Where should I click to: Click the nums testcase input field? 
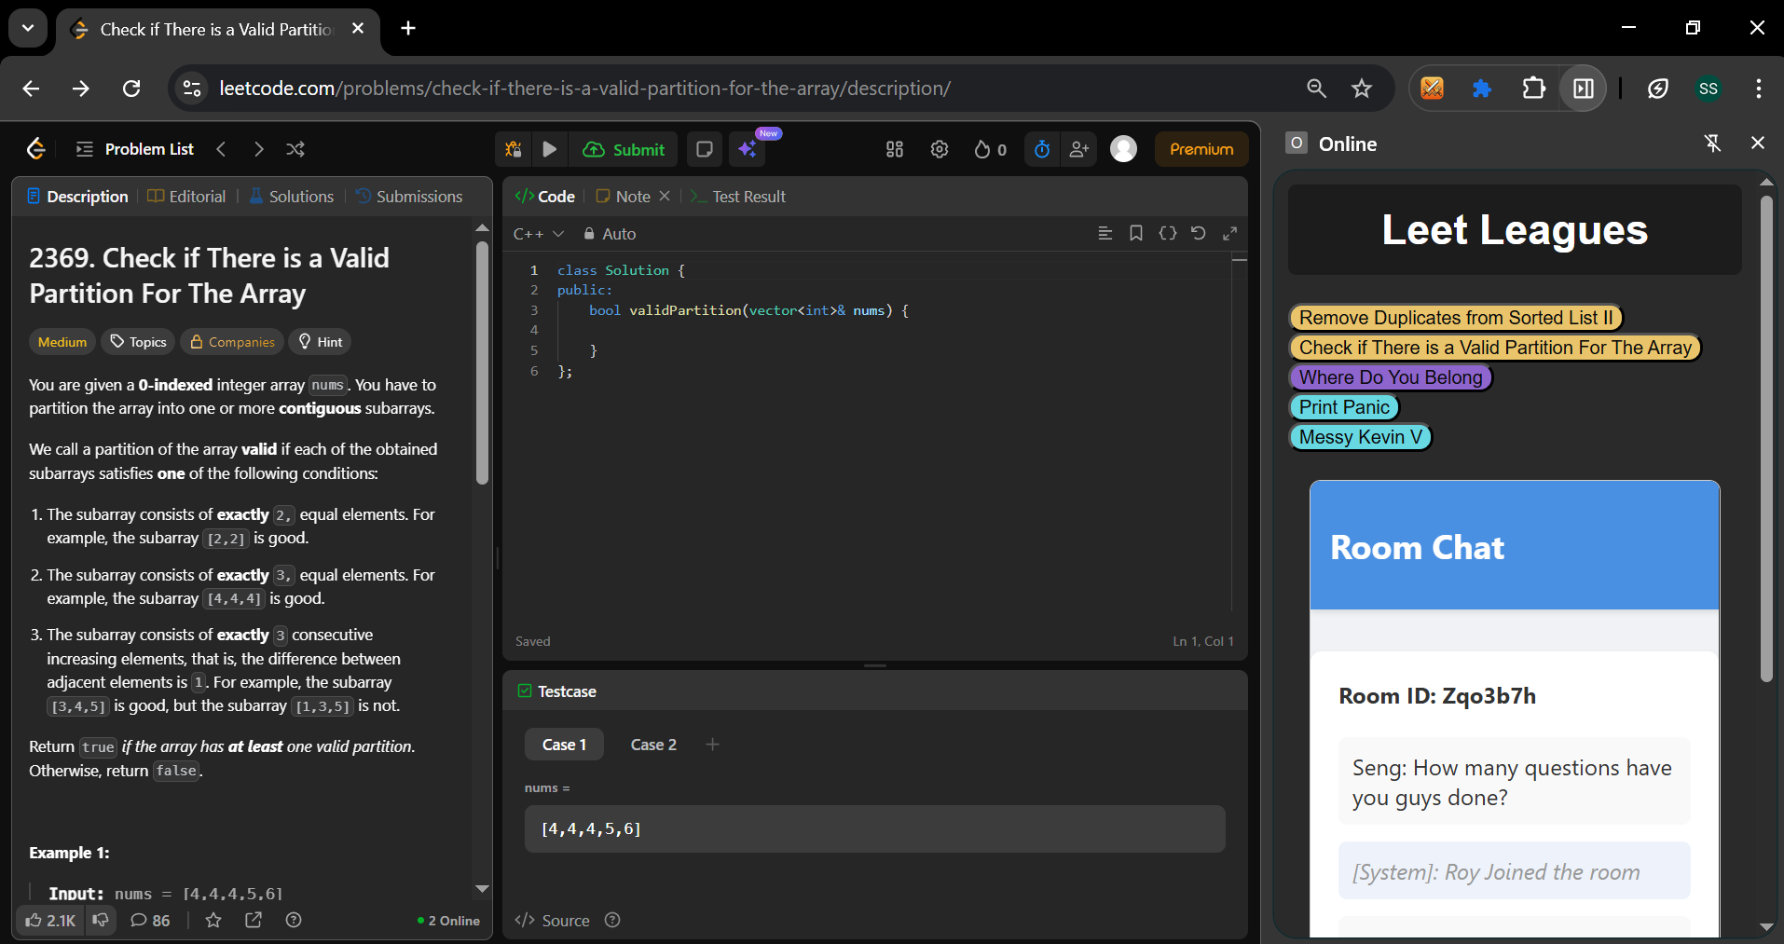pos(874,828)
